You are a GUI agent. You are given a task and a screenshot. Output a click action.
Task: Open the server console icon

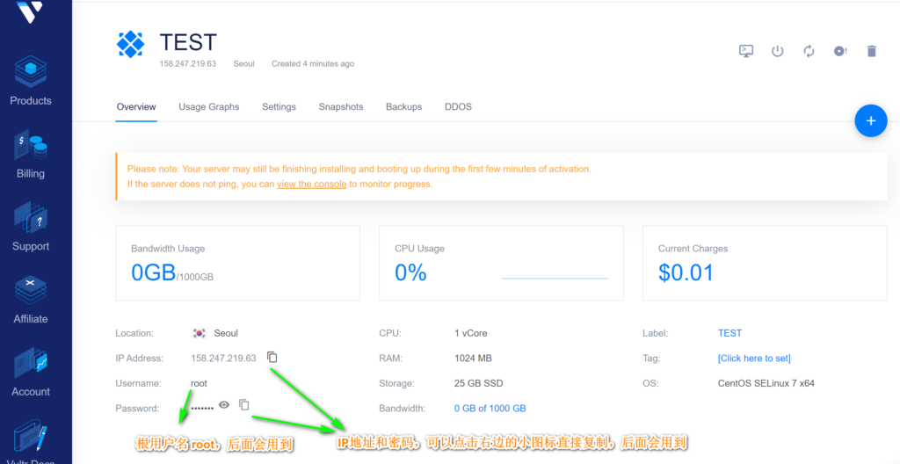point(745,51)
